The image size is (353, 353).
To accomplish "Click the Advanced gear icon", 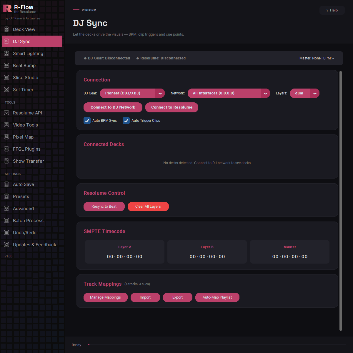I will tap(6, 208).
